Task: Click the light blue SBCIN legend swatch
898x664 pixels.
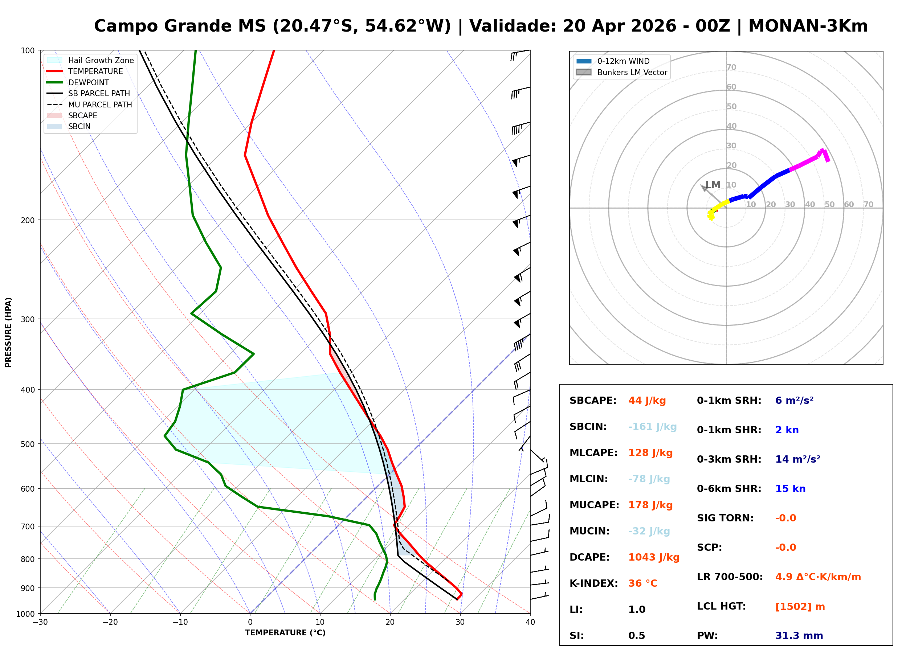Action: [x=55, y=127]
